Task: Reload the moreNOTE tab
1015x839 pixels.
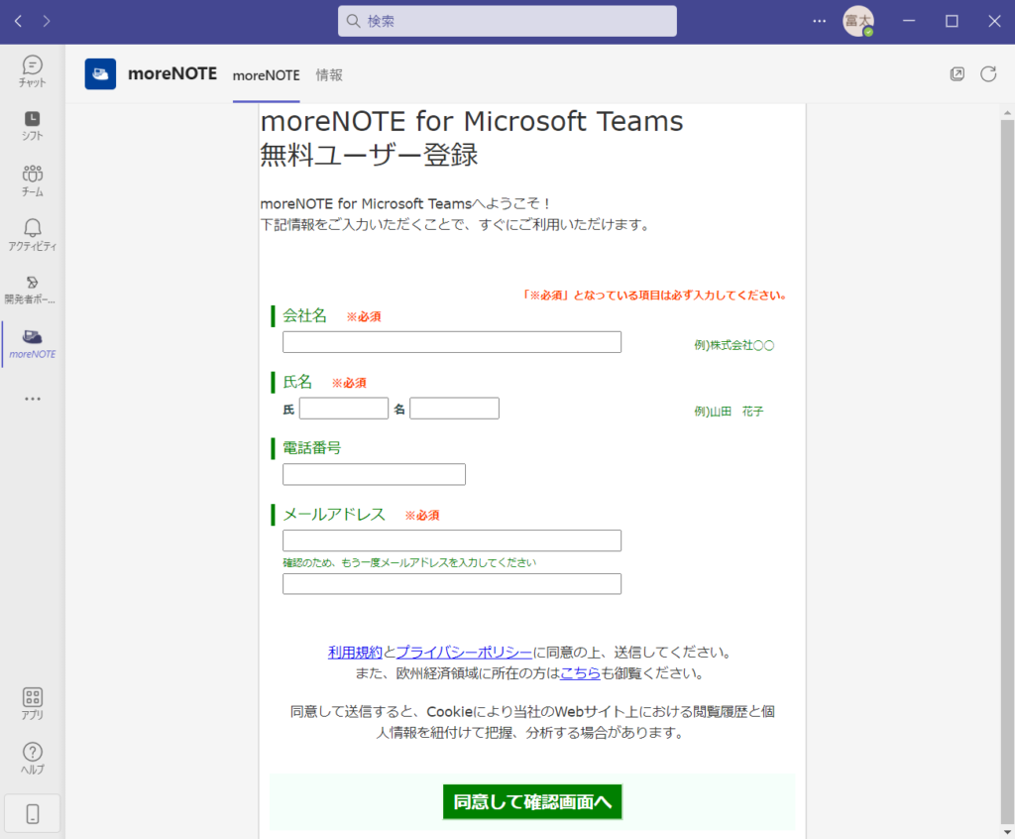Action: pos(988,73)
